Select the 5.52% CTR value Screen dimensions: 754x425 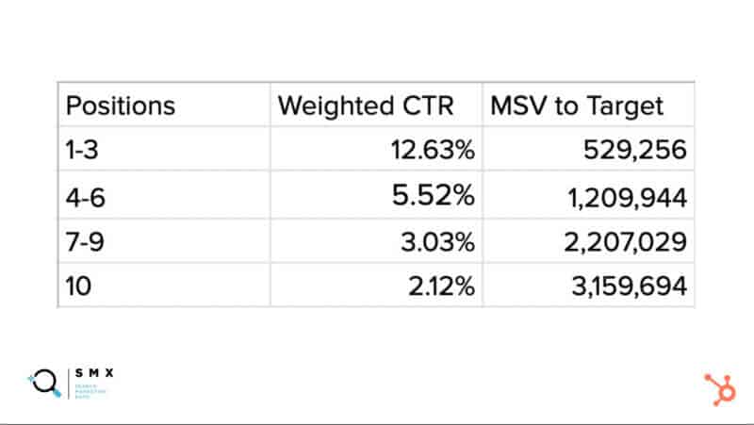point(434,195)
